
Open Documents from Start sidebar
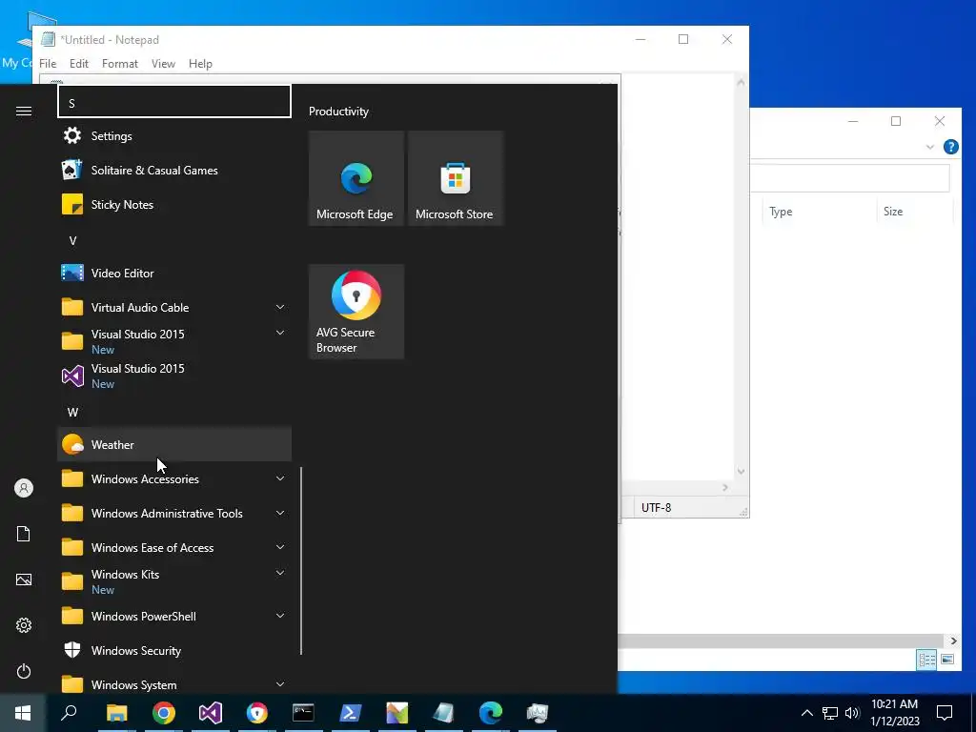click(24, 534)
